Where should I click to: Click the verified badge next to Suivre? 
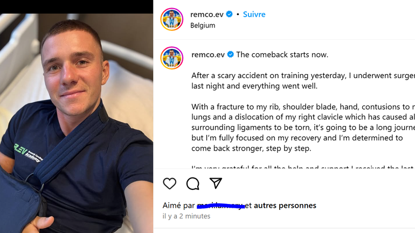tap(230, 15)
